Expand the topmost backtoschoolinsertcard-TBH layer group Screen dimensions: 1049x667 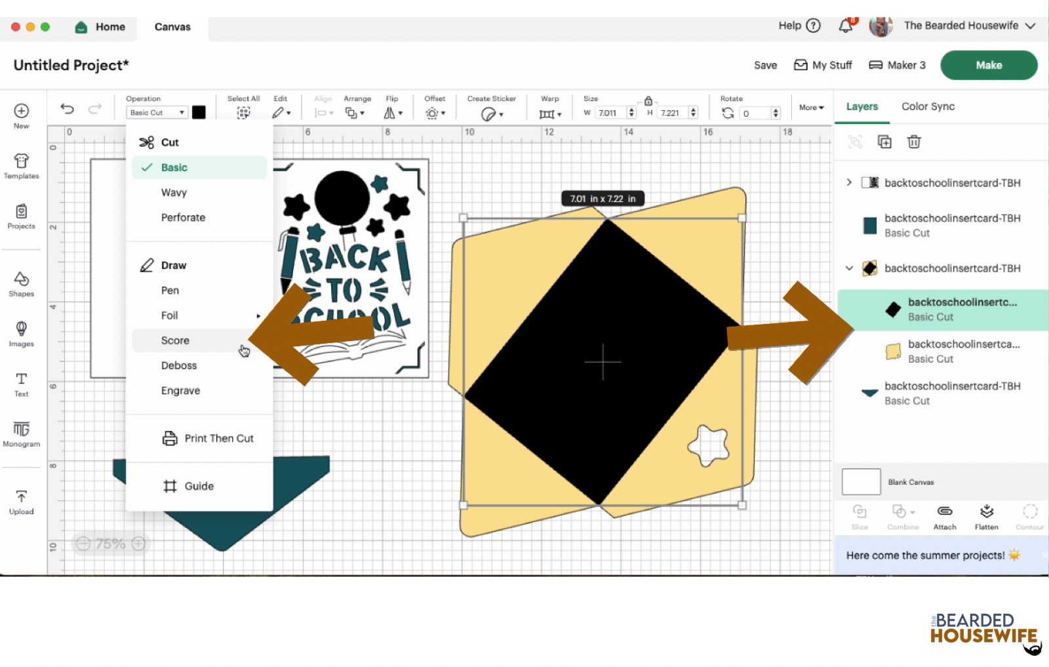point(848,182)
